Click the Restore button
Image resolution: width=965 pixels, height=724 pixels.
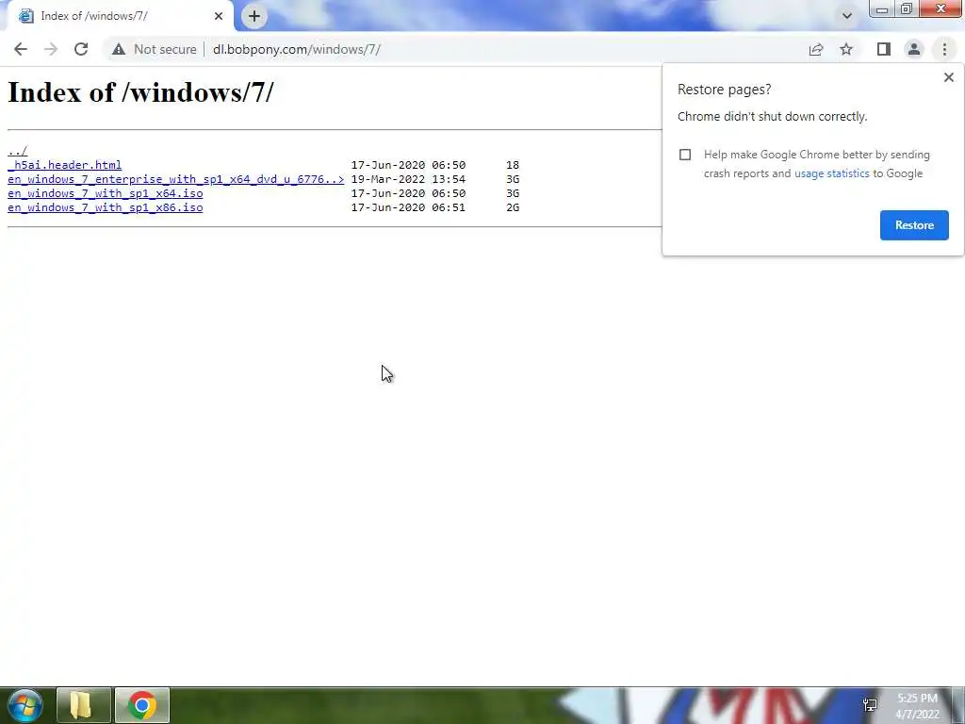point(914,225)
